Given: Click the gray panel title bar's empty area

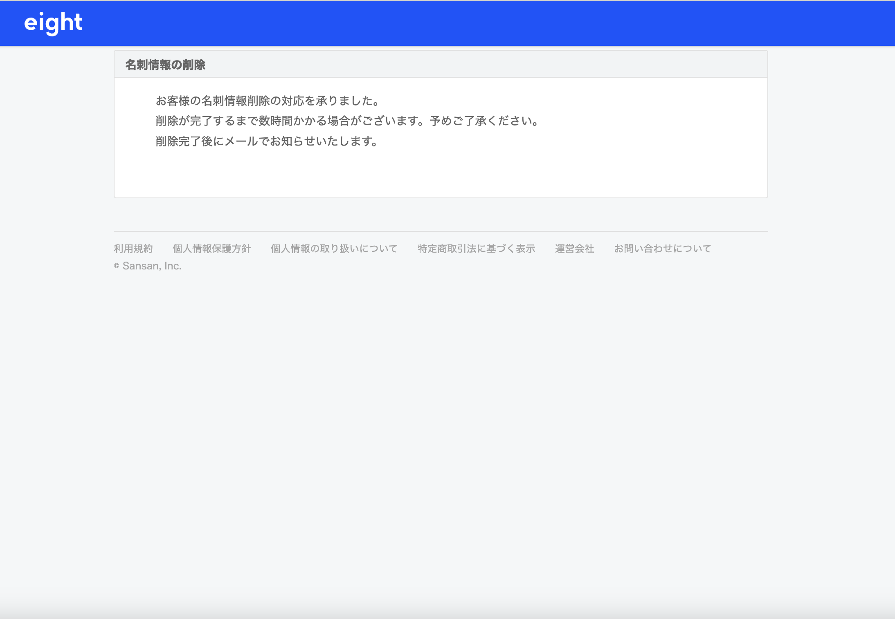Looking at the screenshot, I should [491, 65].
